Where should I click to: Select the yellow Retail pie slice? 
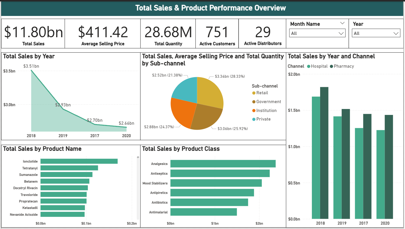coord(210,92)
